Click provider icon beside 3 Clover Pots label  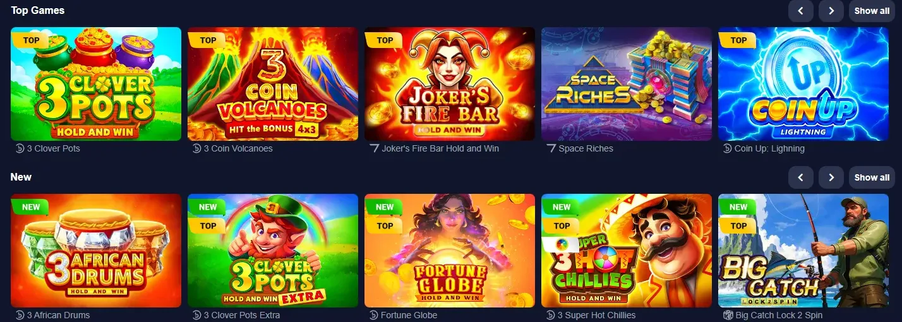click(x=20, y=148)
